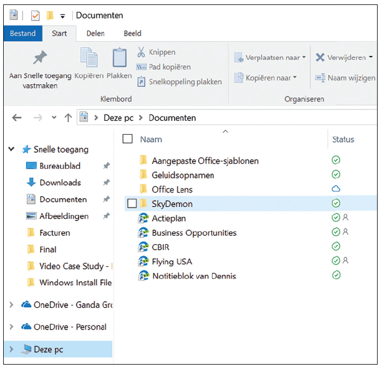Switch to the Beeld ribbon tab
382x369 pixels.
[x=133, y=34]
